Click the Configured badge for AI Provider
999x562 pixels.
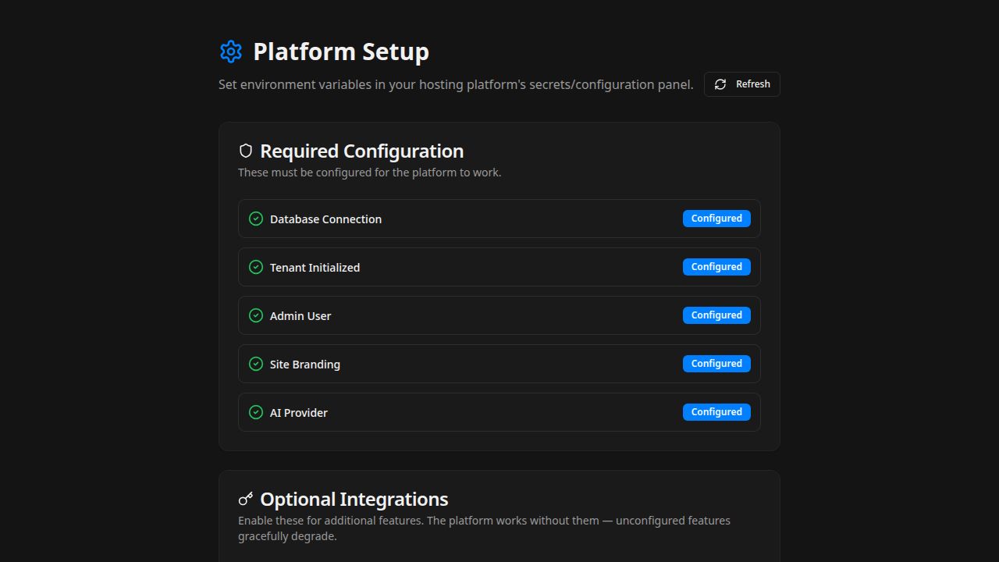point(716,412)
